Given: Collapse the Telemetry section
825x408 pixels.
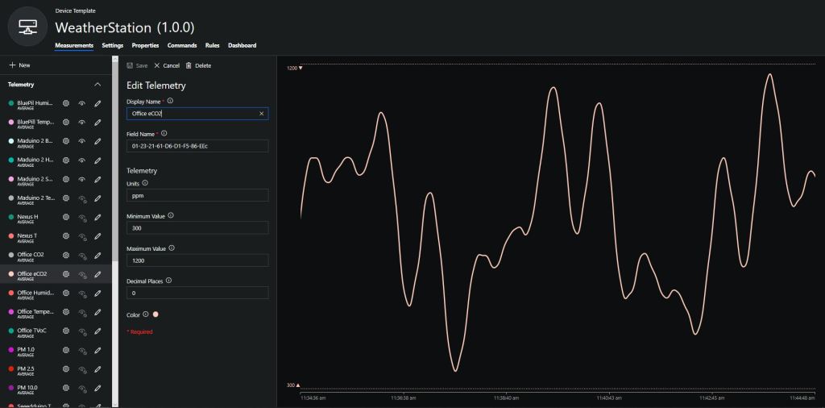Looking at the screenshot, I should tap(97, 84).
